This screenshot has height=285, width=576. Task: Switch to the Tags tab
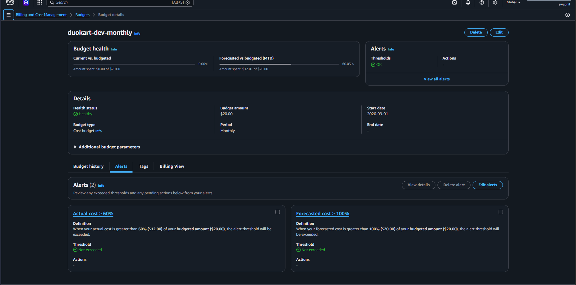click(x=144, y=166)
